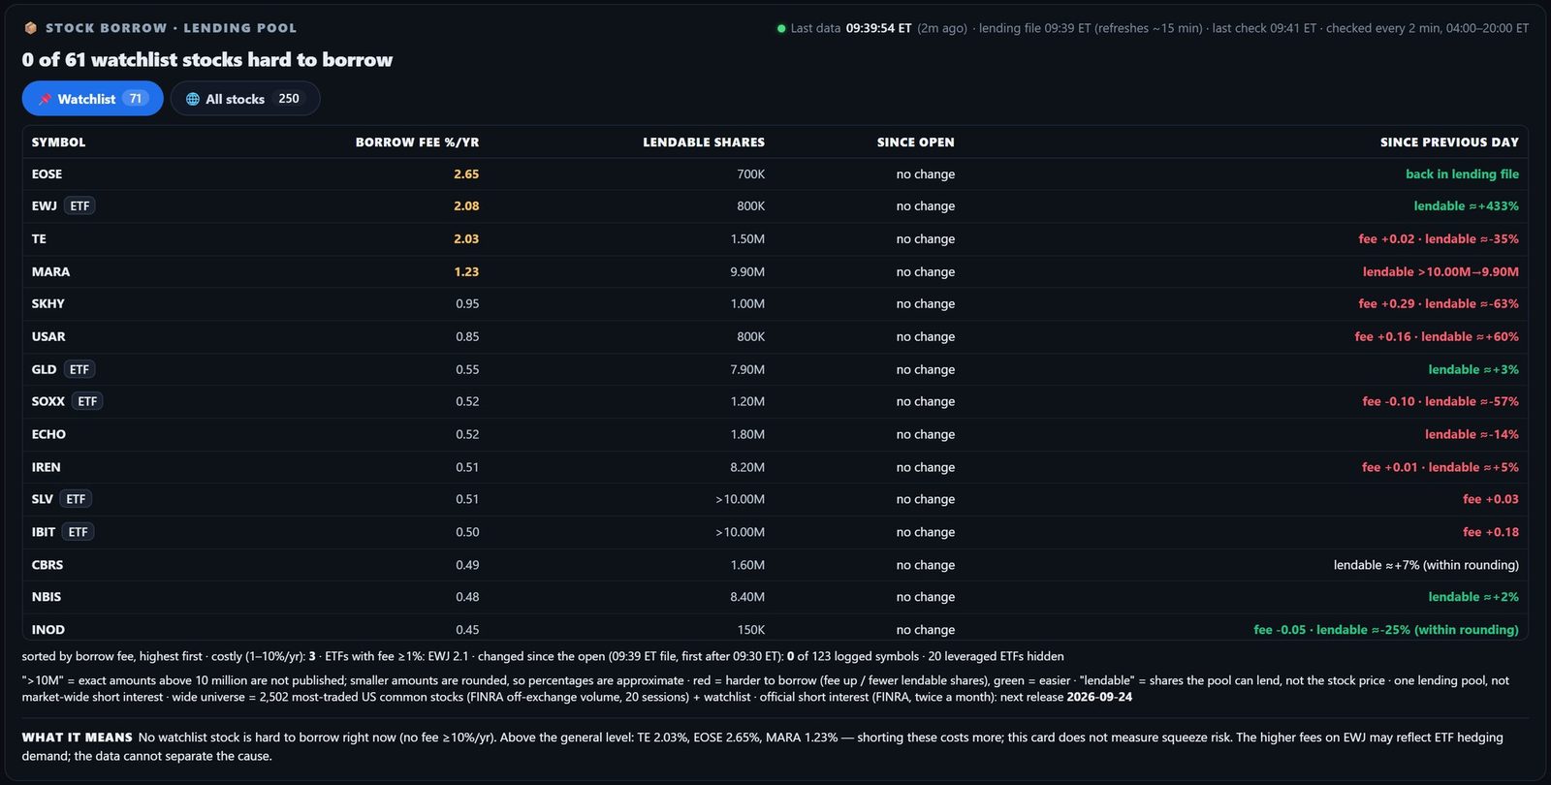The image size is (1551, 785).
Task: Sort by the SYMBOL column header
Action: pyautogui.click(x=58, y=142)
